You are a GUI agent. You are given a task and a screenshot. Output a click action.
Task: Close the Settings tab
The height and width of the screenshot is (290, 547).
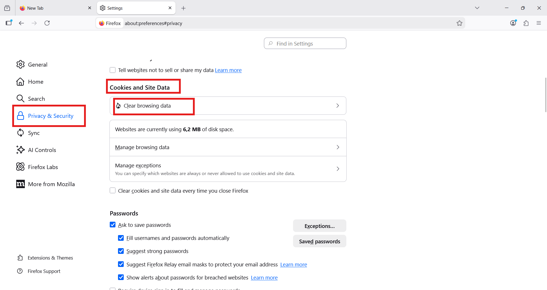170,8
